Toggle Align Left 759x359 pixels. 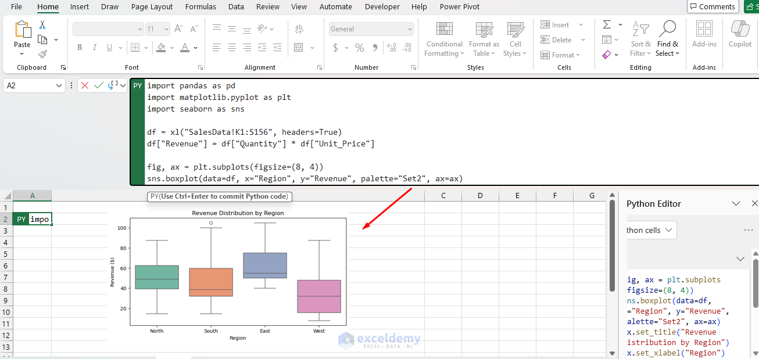(216, 48)
